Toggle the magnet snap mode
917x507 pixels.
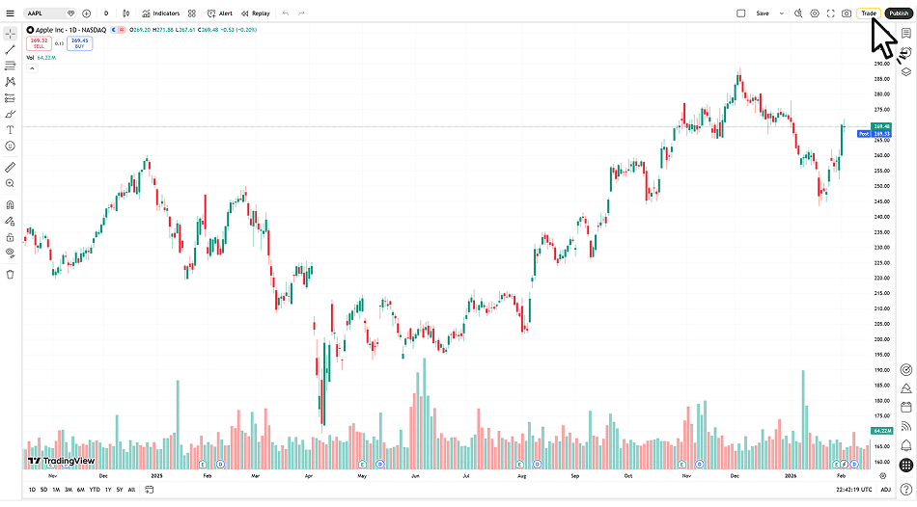[x=10, y=204]
